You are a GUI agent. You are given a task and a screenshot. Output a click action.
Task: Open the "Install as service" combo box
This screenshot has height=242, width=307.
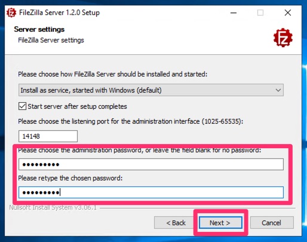(x=151, y=90)
